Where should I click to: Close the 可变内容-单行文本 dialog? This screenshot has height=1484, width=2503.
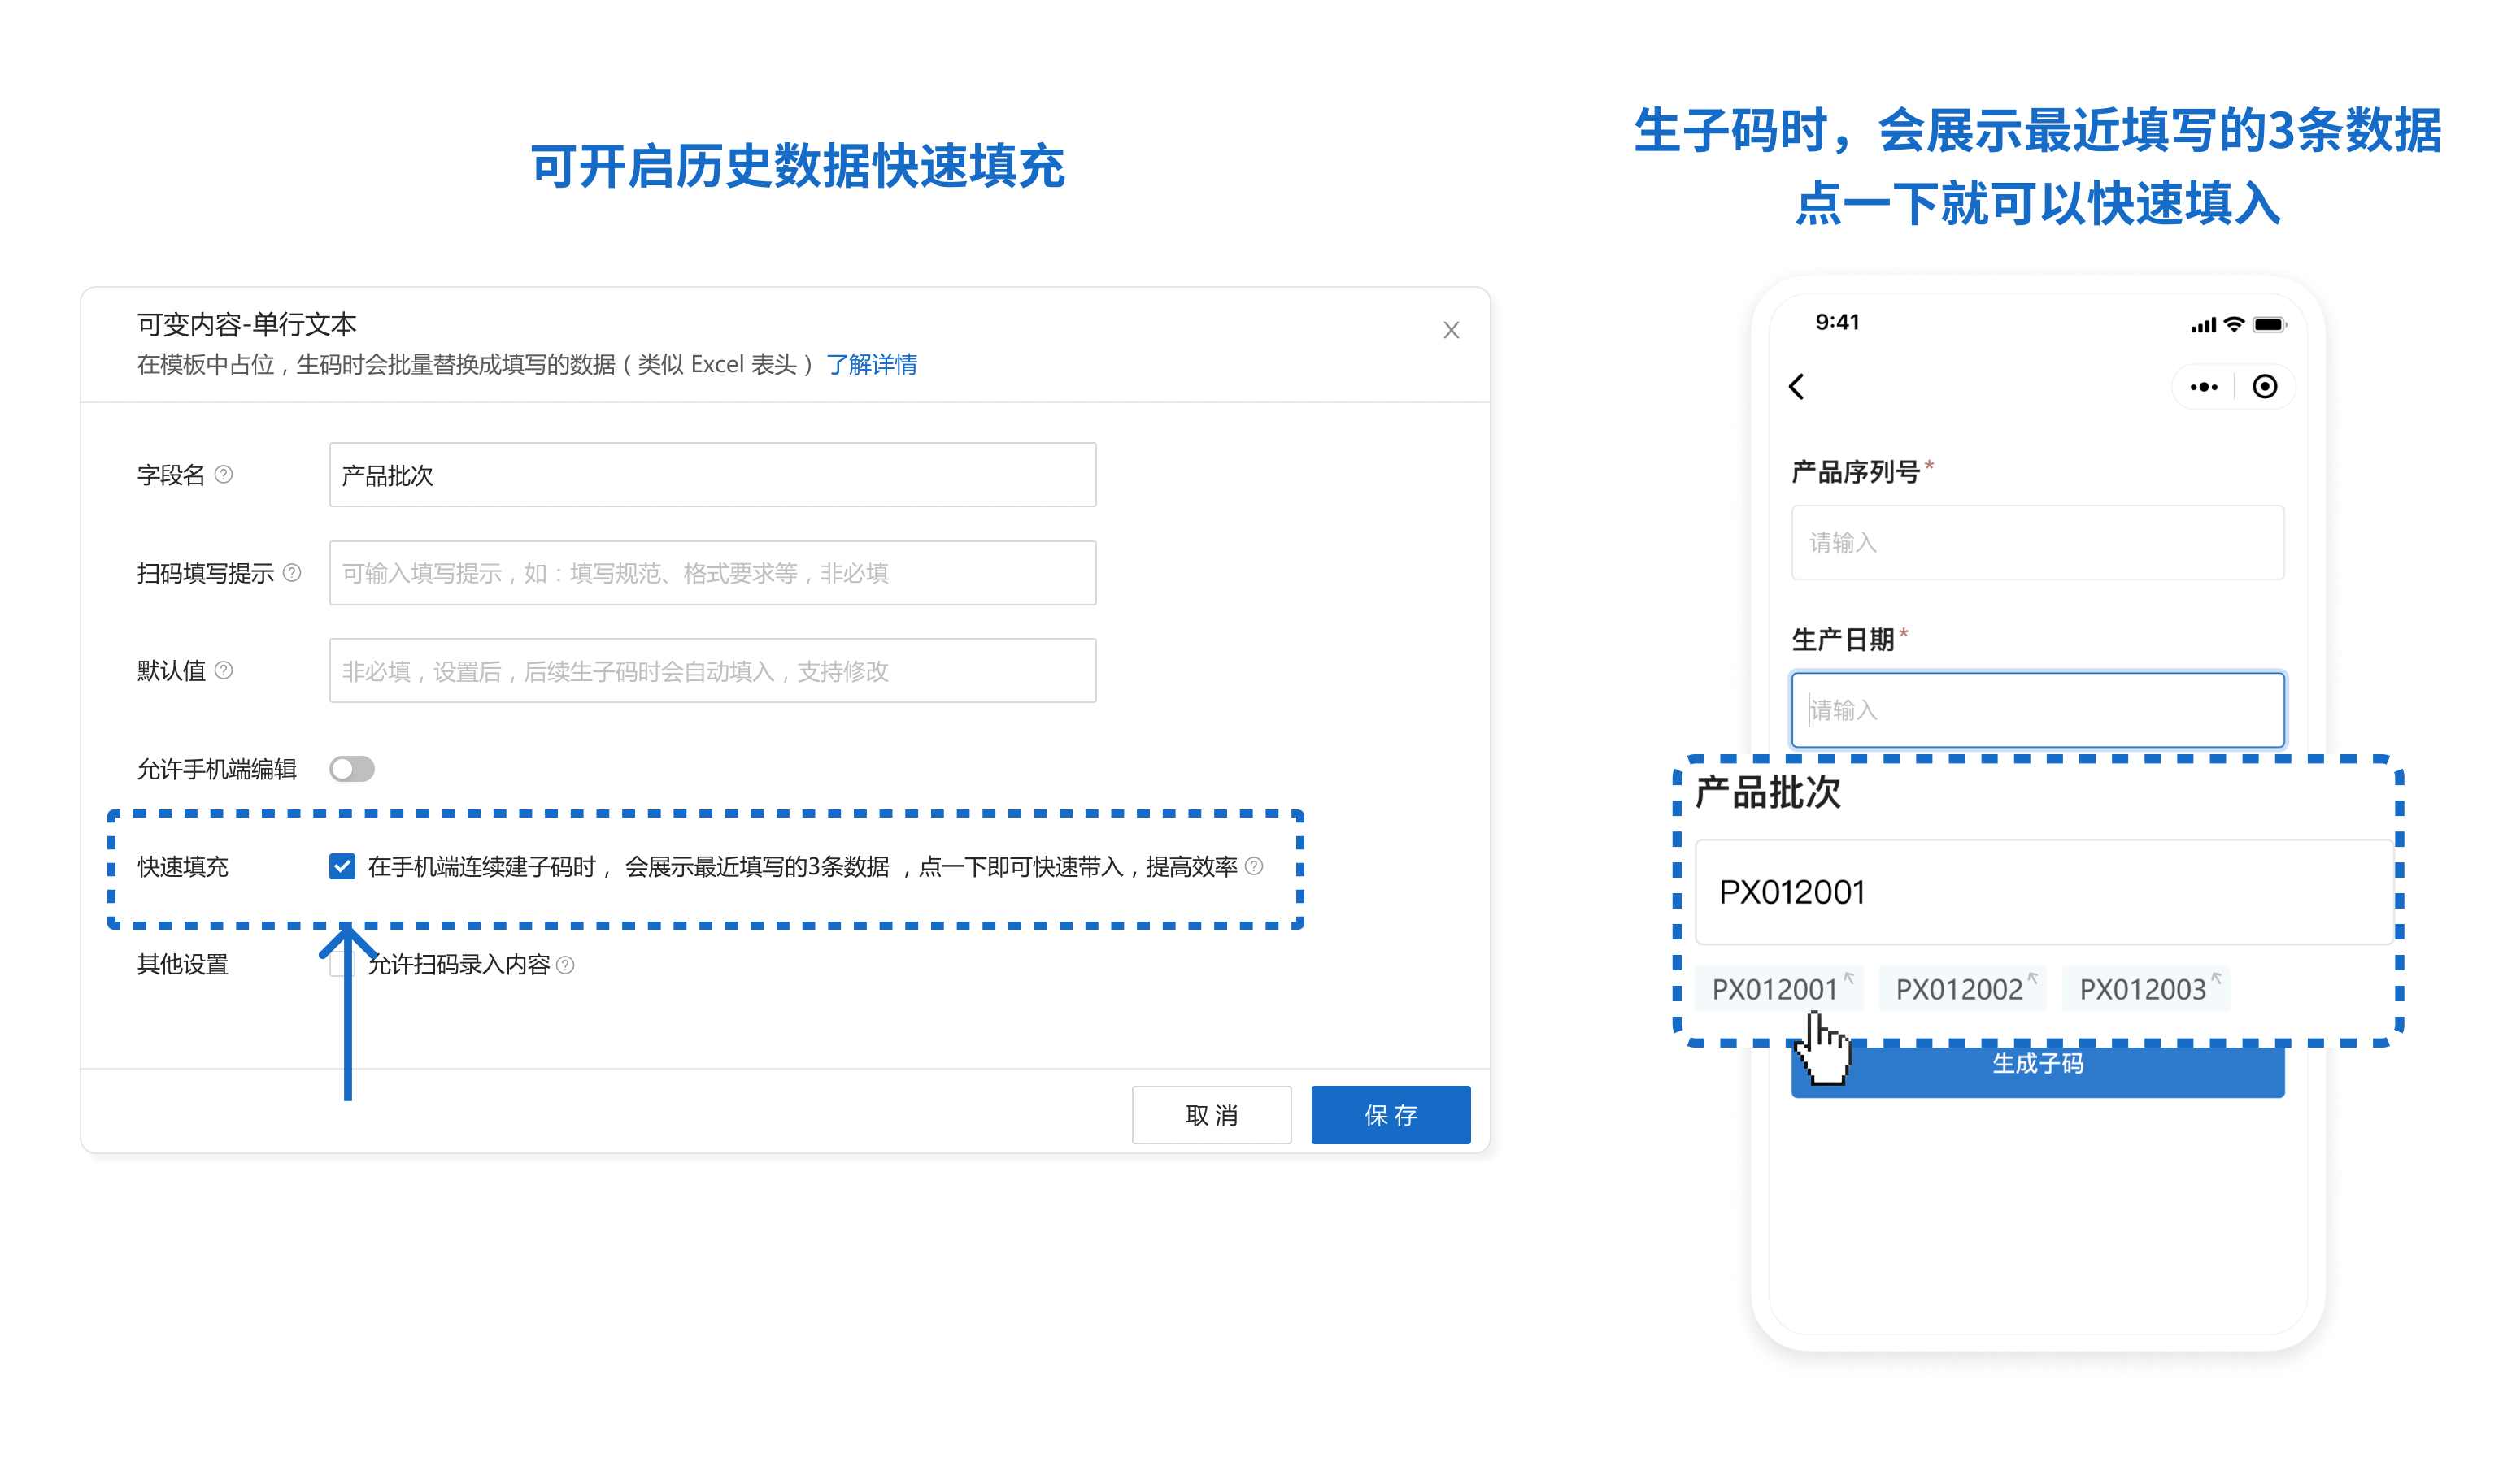(1451, 330)
